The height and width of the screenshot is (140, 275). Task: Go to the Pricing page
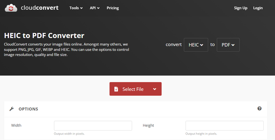pos(113,8)
